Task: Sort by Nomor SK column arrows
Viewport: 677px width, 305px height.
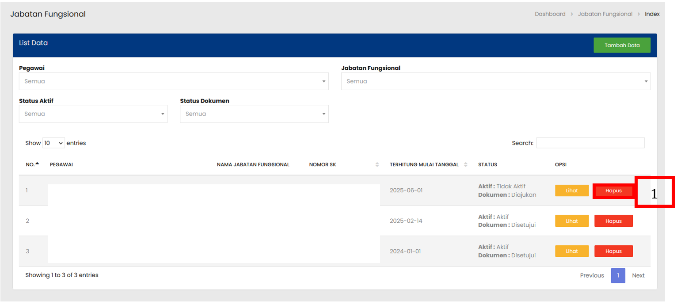Action: [x=377, y=164]
